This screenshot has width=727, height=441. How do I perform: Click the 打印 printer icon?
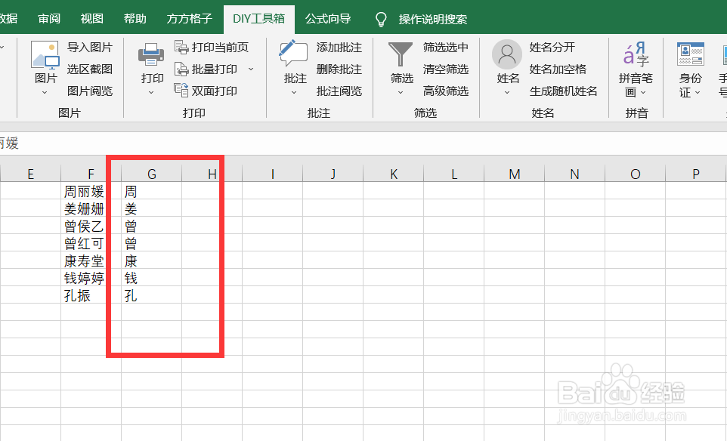(x=151, y=54)
